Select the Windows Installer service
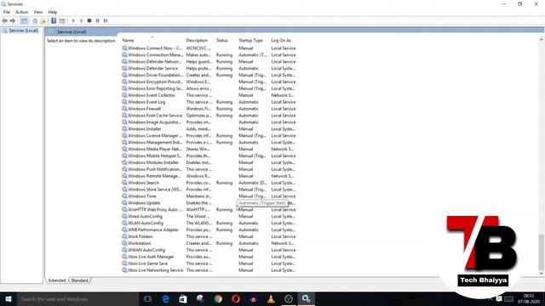This screenshot has height=306, width=545. point(209,128)
